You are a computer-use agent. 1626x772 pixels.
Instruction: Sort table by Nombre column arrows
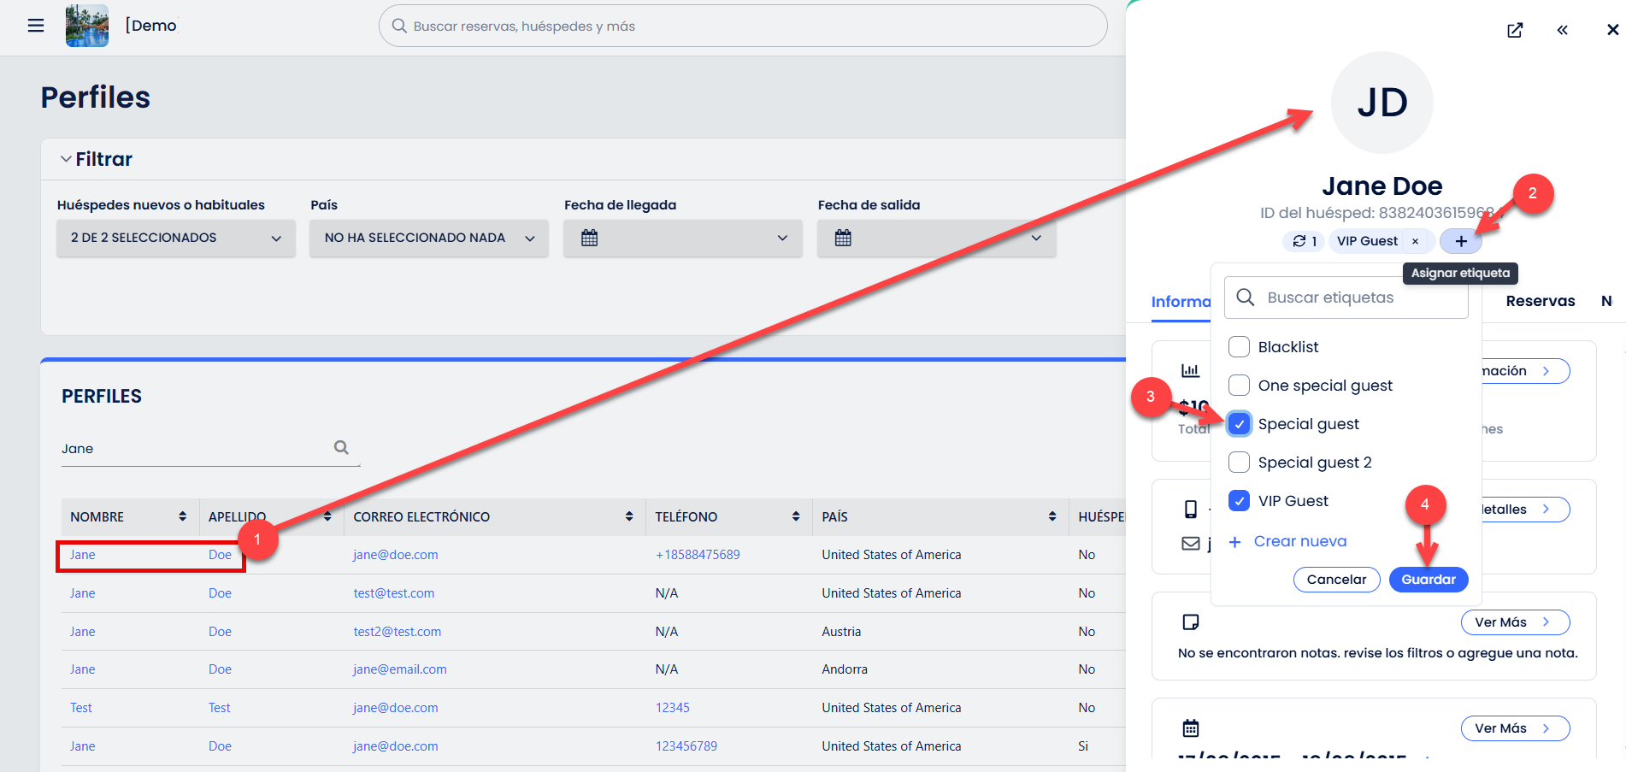(182, 516)
